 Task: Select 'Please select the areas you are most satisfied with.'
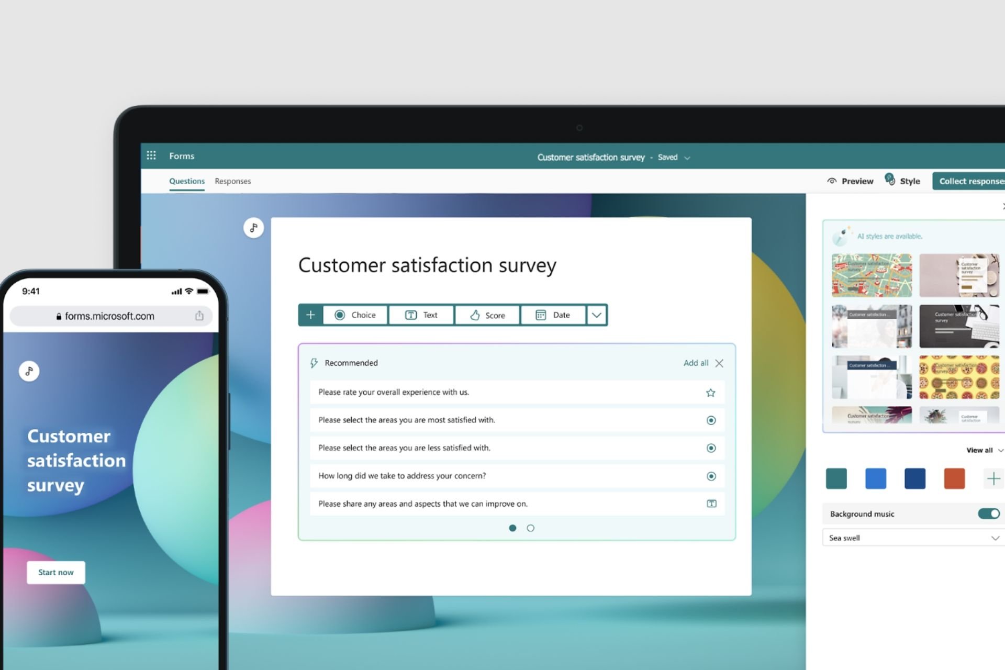pyautogui.click(x=517, y=420)
